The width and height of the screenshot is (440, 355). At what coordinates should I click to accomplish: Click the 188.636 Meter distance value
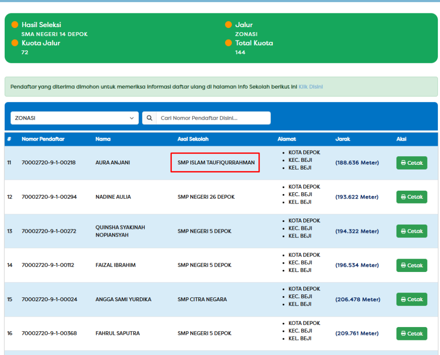click(x=357, y=163)
